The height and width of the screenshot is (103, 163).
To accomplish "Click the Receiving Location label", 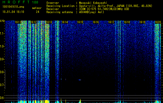I will (x=60, y=6).
